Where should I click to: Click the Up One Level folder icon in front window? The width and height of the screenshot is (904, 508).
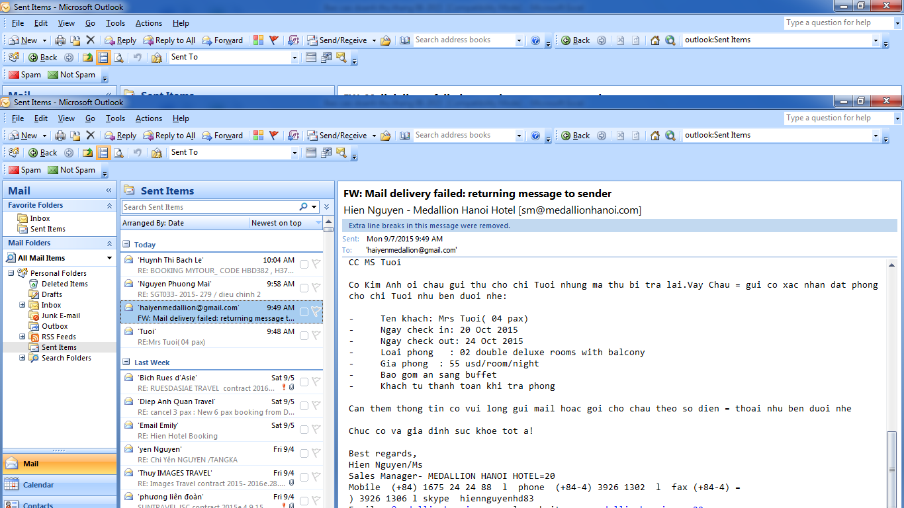[88, 153]
